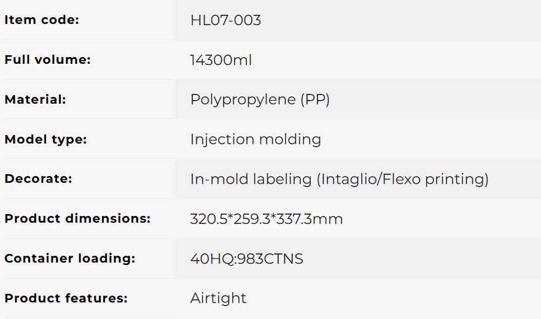This screenshot has width=541, height=319.
Task: Click the "Material:" label
Action: (35, 99)
